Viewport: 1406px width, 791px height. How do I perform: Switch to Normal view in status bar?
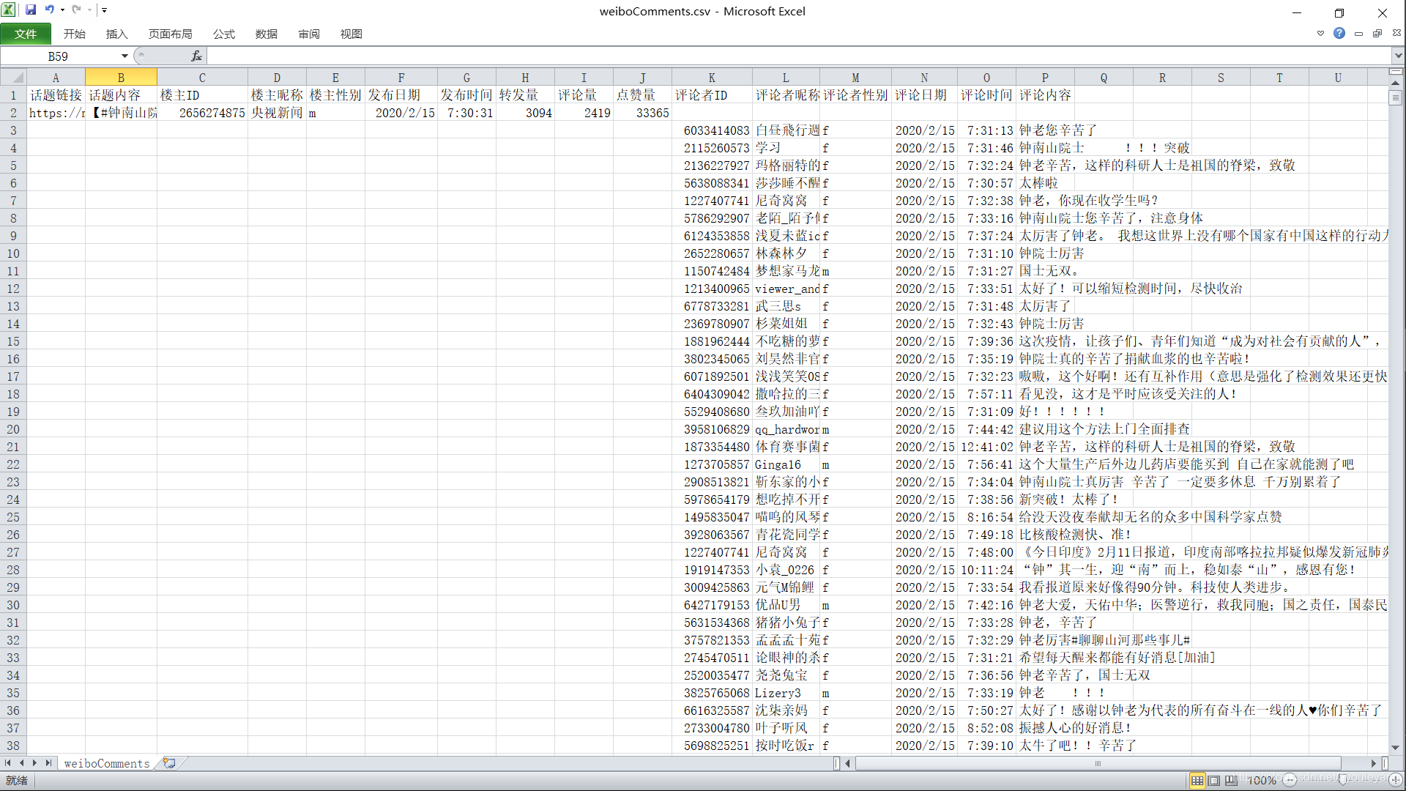(x=1197, y=781)
